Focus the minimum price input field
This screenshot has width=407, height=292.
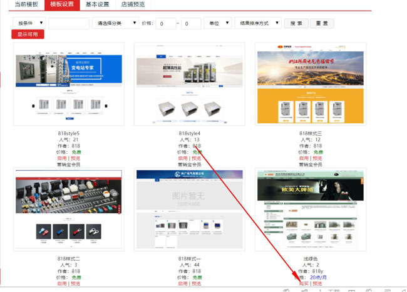(165, 24)
